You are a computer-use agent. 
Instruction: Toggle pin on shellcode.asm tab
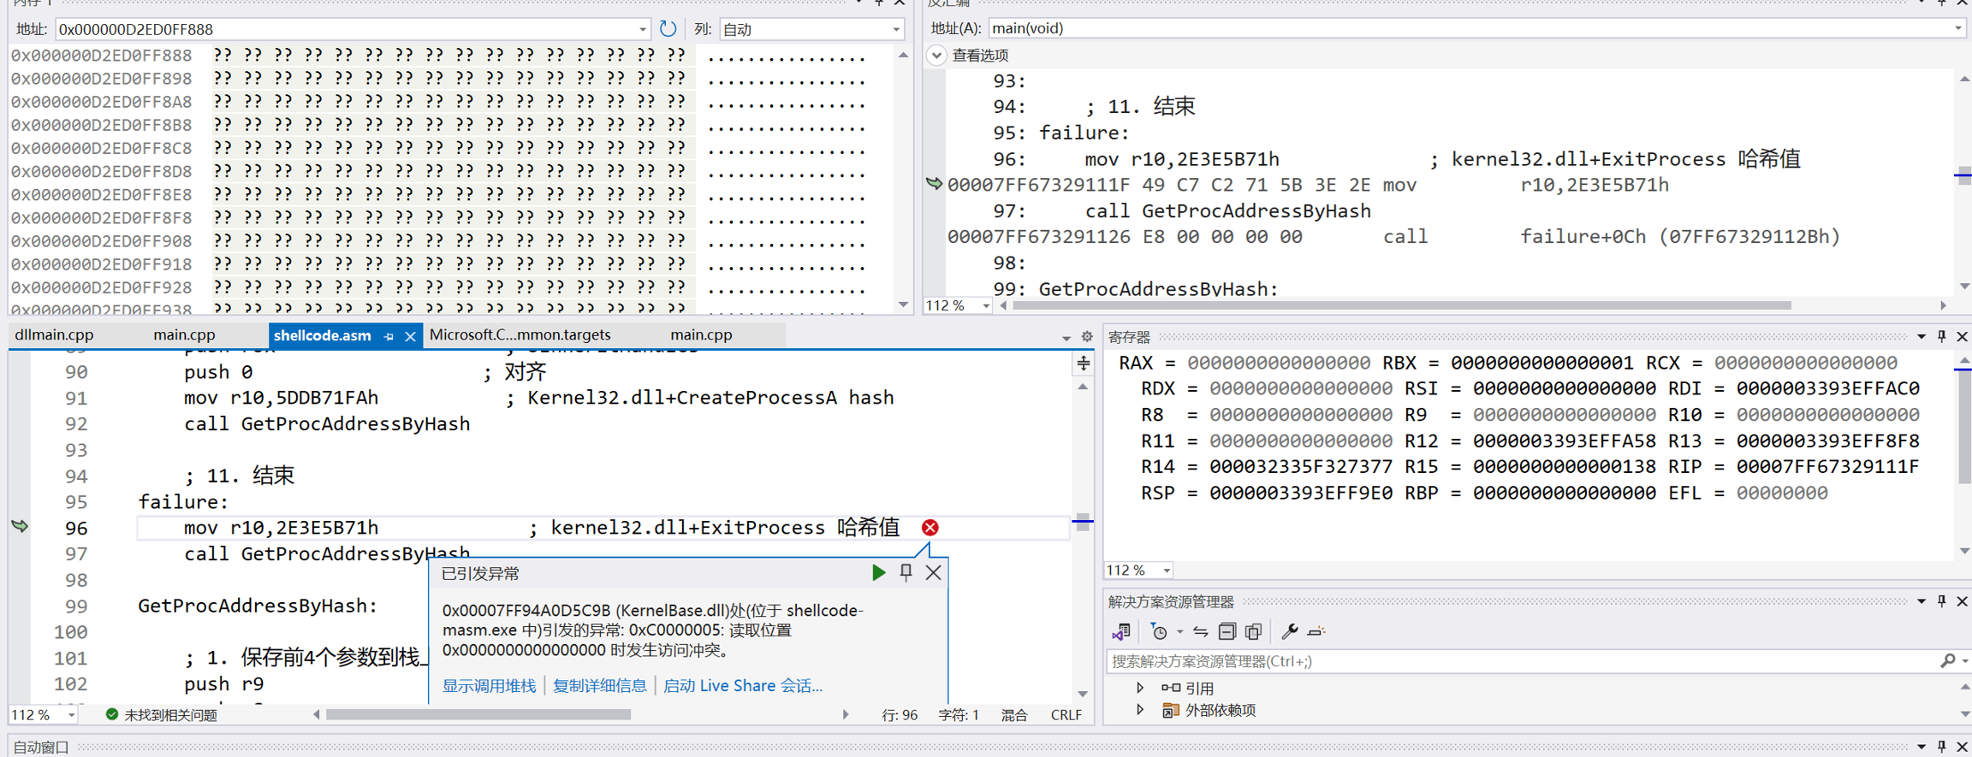pyautogui.click(x=389, y=336)
